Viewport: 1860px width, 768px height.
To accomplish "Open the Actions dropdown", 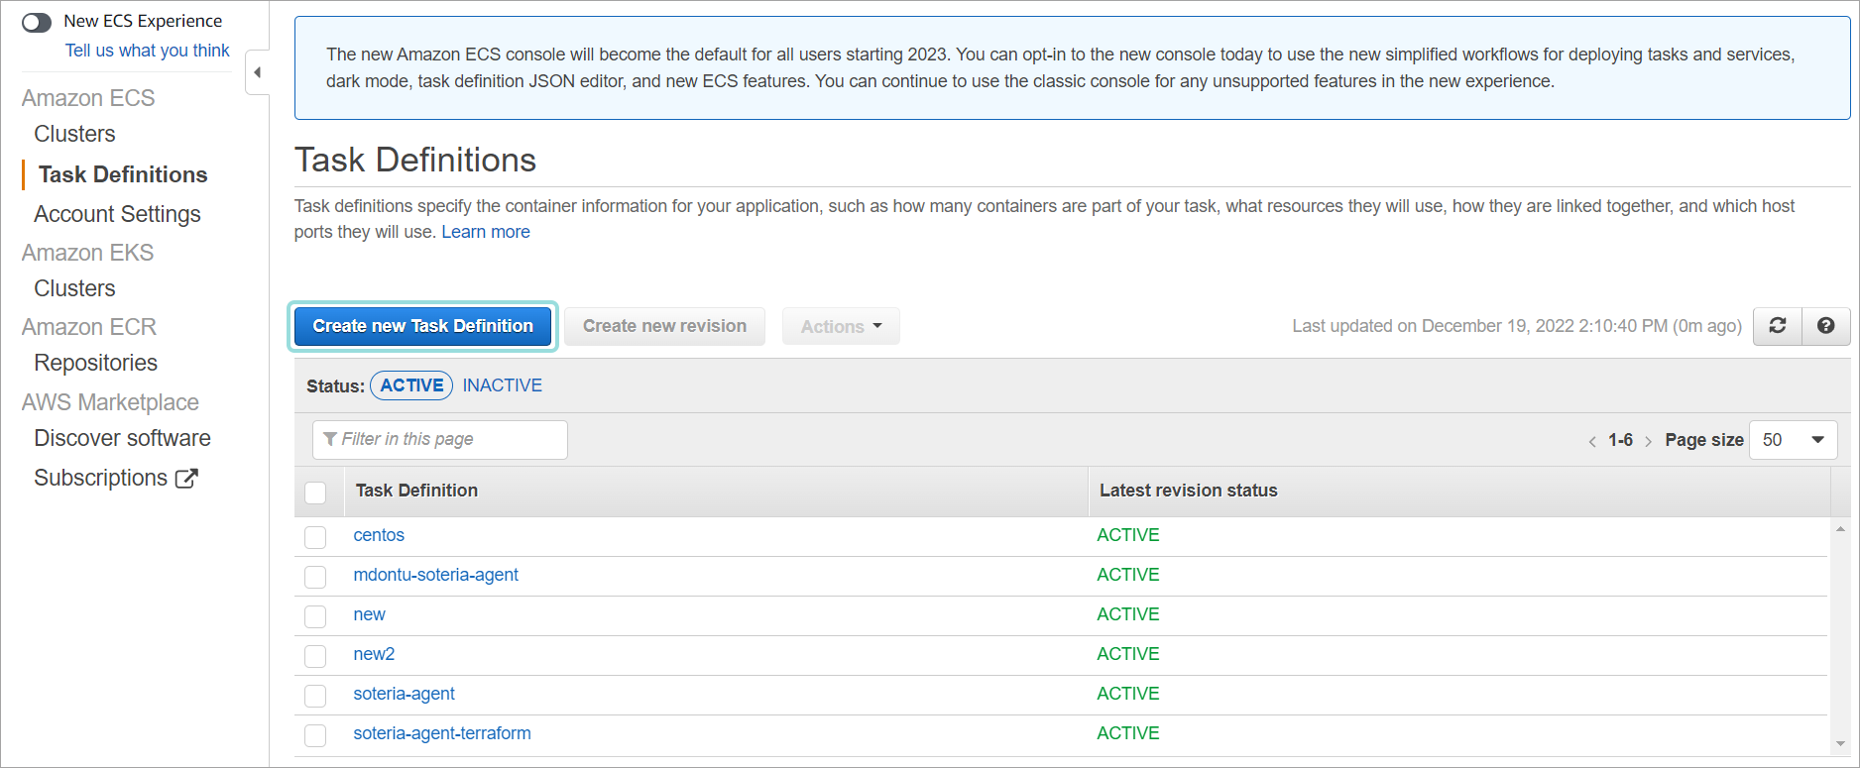I will [x=841, y=326].
